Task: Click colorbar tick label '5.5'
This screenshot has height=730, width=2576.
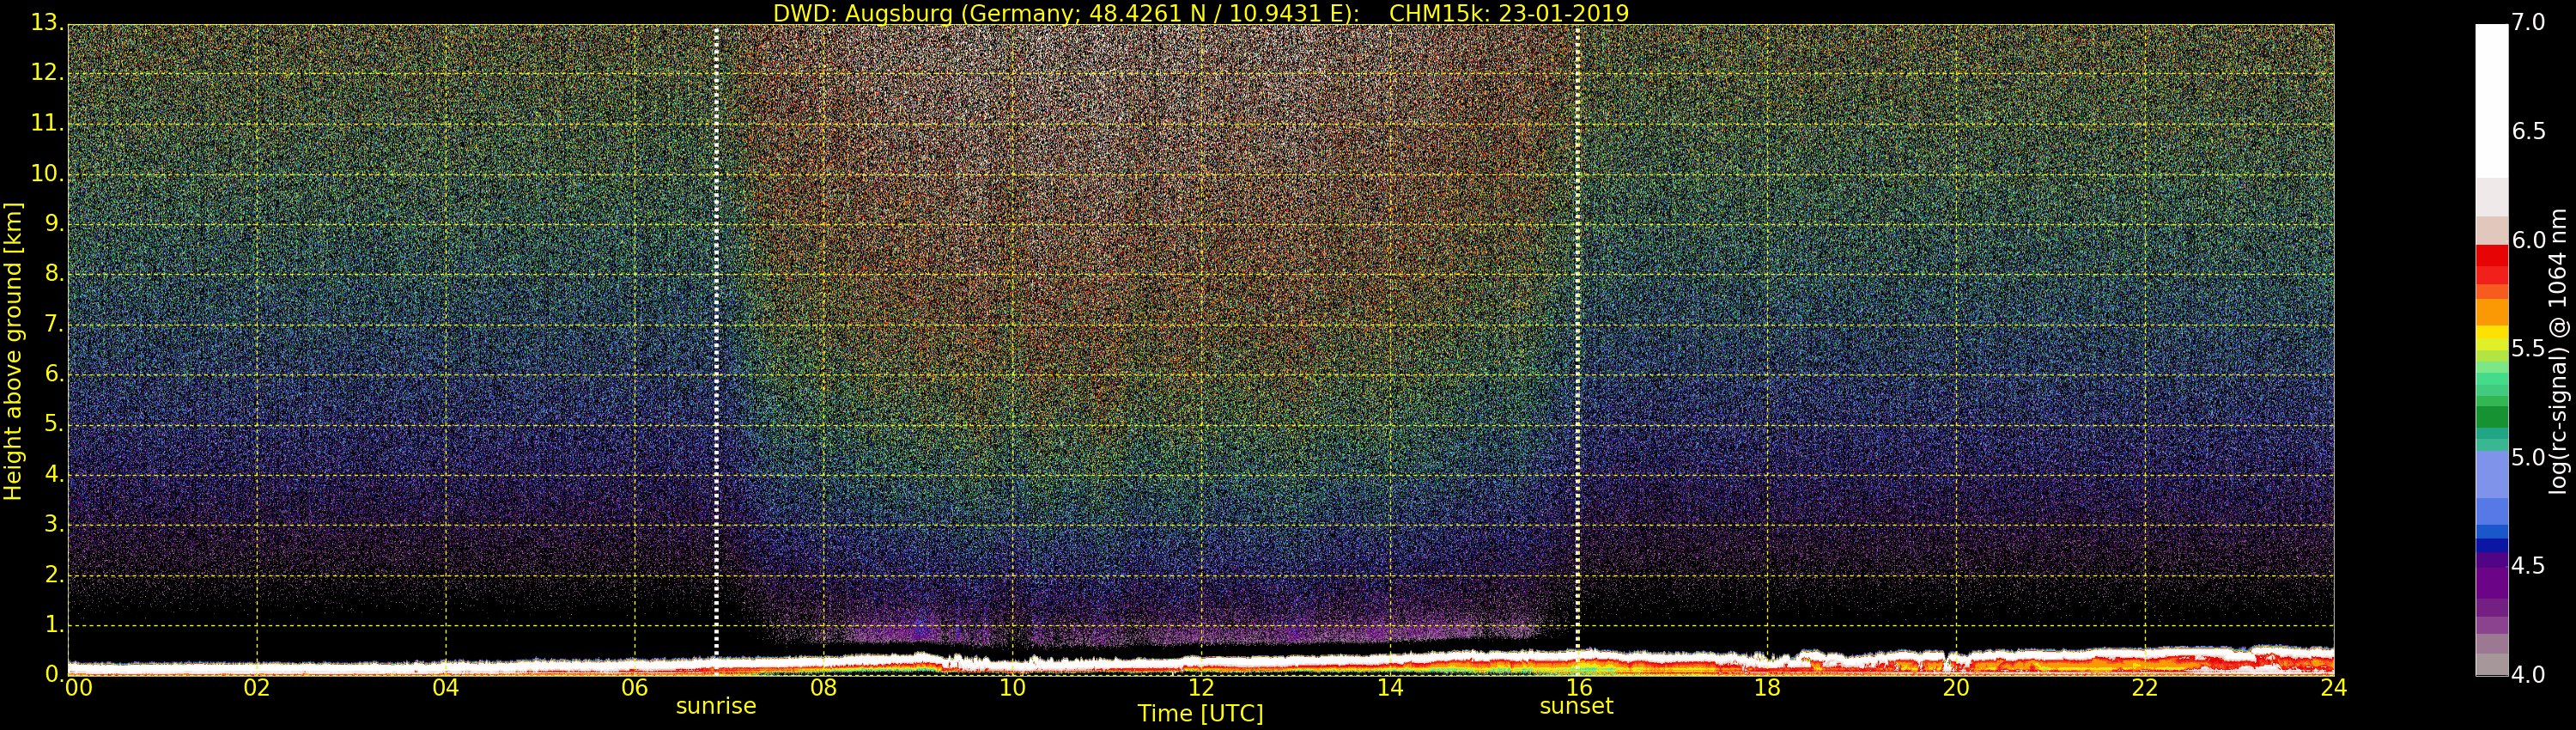Action: pos(2529,349)
